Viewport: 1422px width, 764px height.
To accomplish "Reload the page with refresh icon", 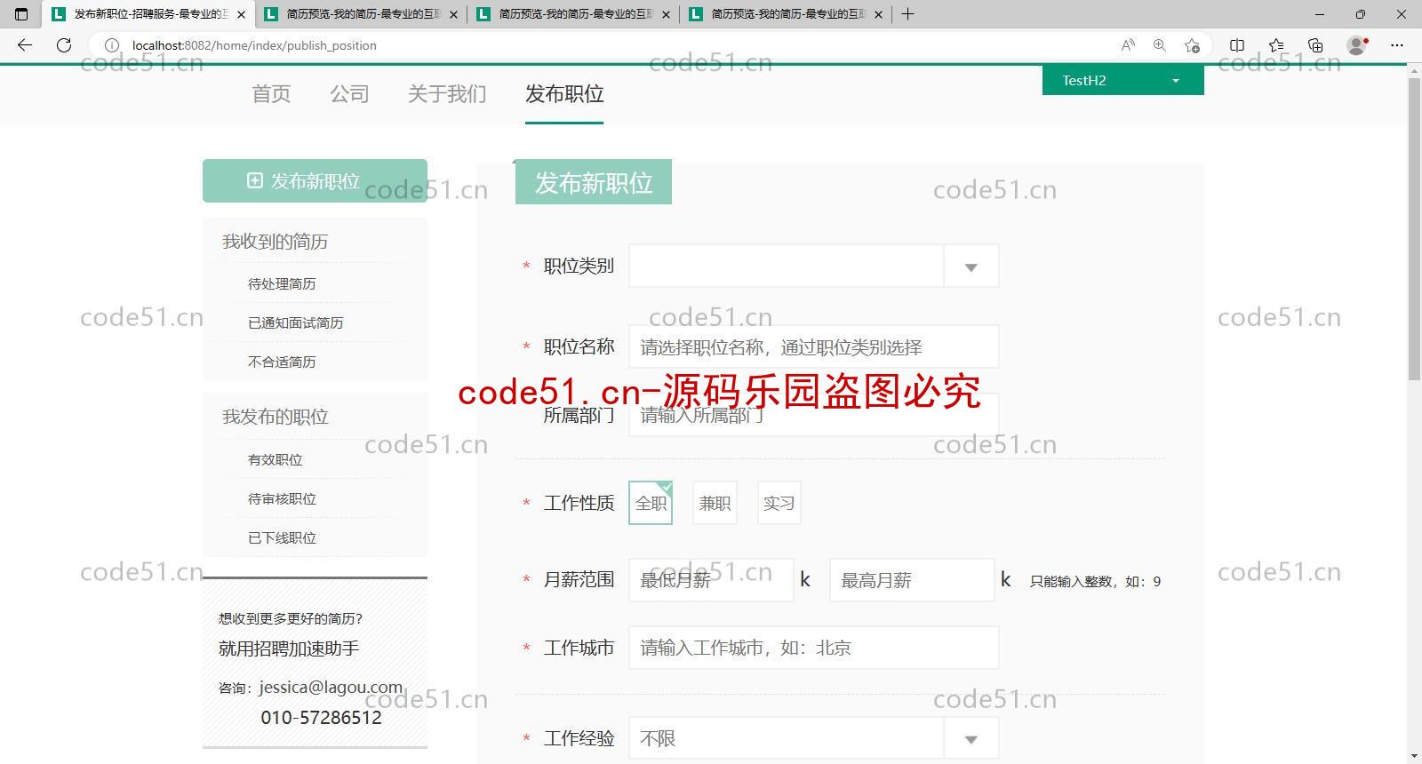I will pos(64,45).
